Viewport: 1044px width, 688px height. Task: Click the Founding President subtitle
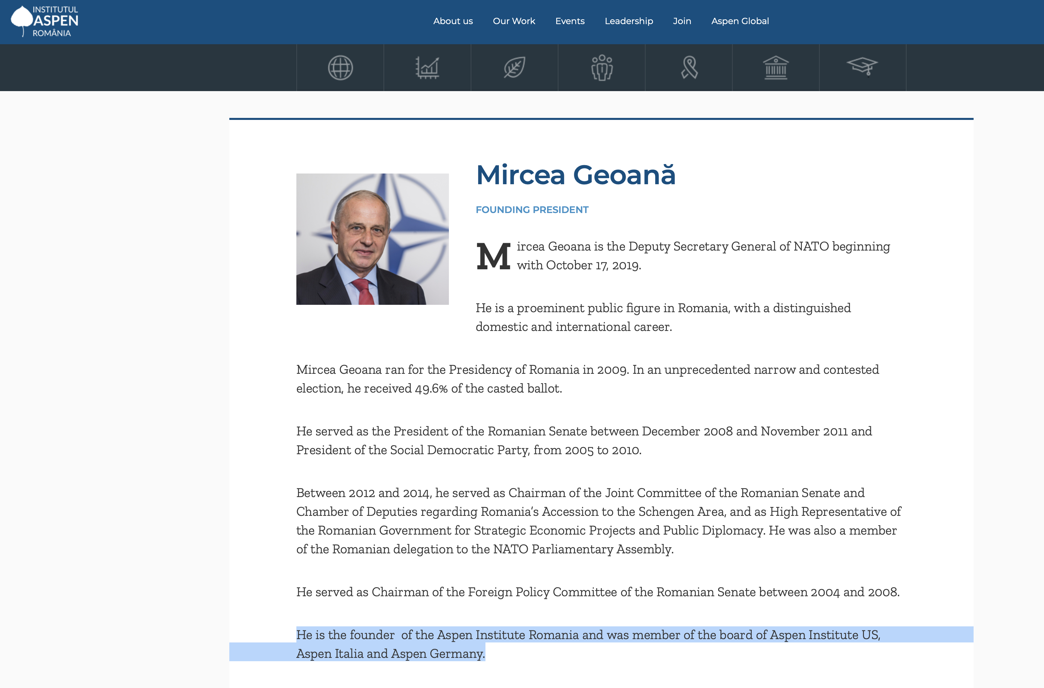532,210
